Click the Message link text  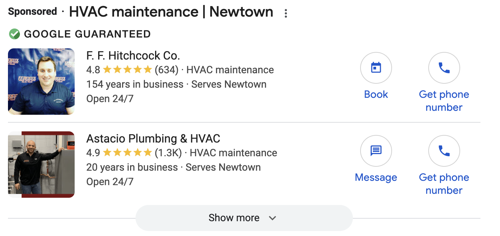[x=376, y=178]
